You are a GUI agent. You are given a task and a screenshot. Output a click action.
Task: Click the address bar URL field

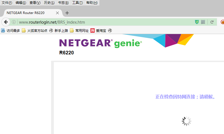(x=106, y=22)
